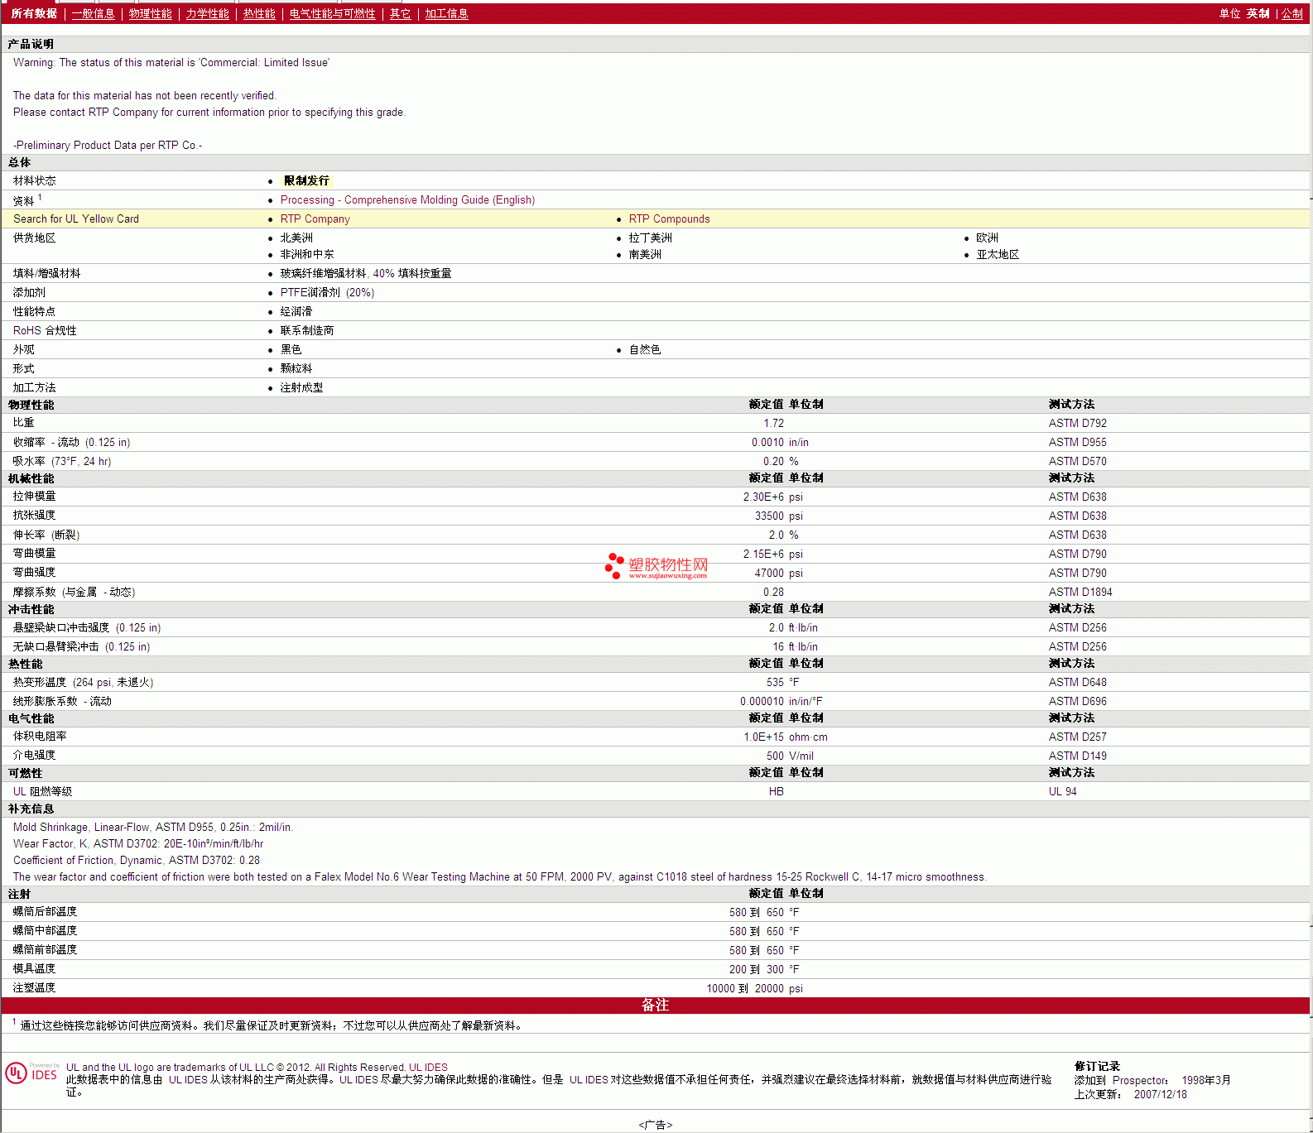Click the 限制发行 material status text
Viewport: 1313px width, 1133px height.
click(306, 180)
